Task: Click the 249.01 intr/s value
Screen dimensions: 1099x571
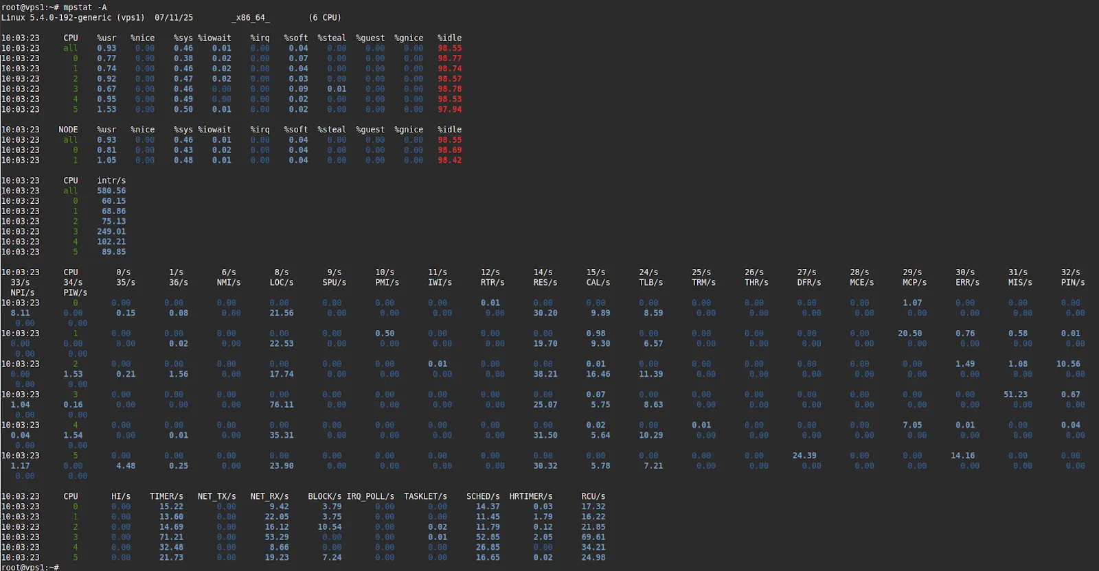Action: pos(111,231)
